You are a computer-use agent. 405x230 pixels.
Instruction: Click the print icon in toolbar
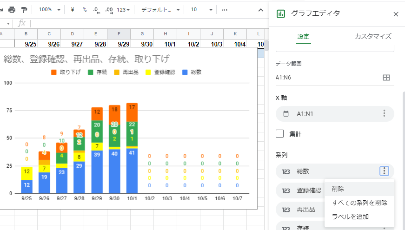pos(12,10)
